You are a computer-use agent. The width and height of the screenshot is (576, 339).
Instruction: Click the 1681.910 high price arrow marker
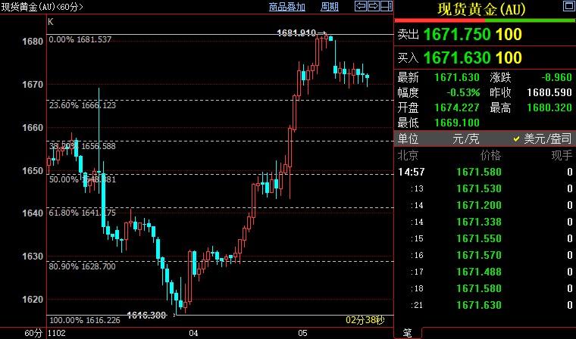(302, 33)
